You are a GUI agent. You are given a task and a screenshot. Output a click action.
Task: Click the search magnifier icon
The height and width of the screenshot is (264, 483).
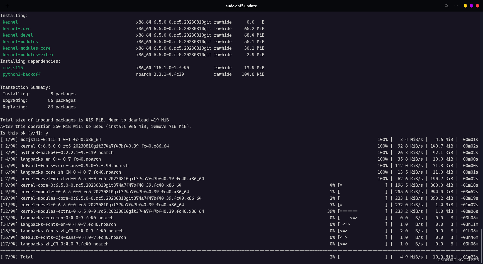coord(447,6)
